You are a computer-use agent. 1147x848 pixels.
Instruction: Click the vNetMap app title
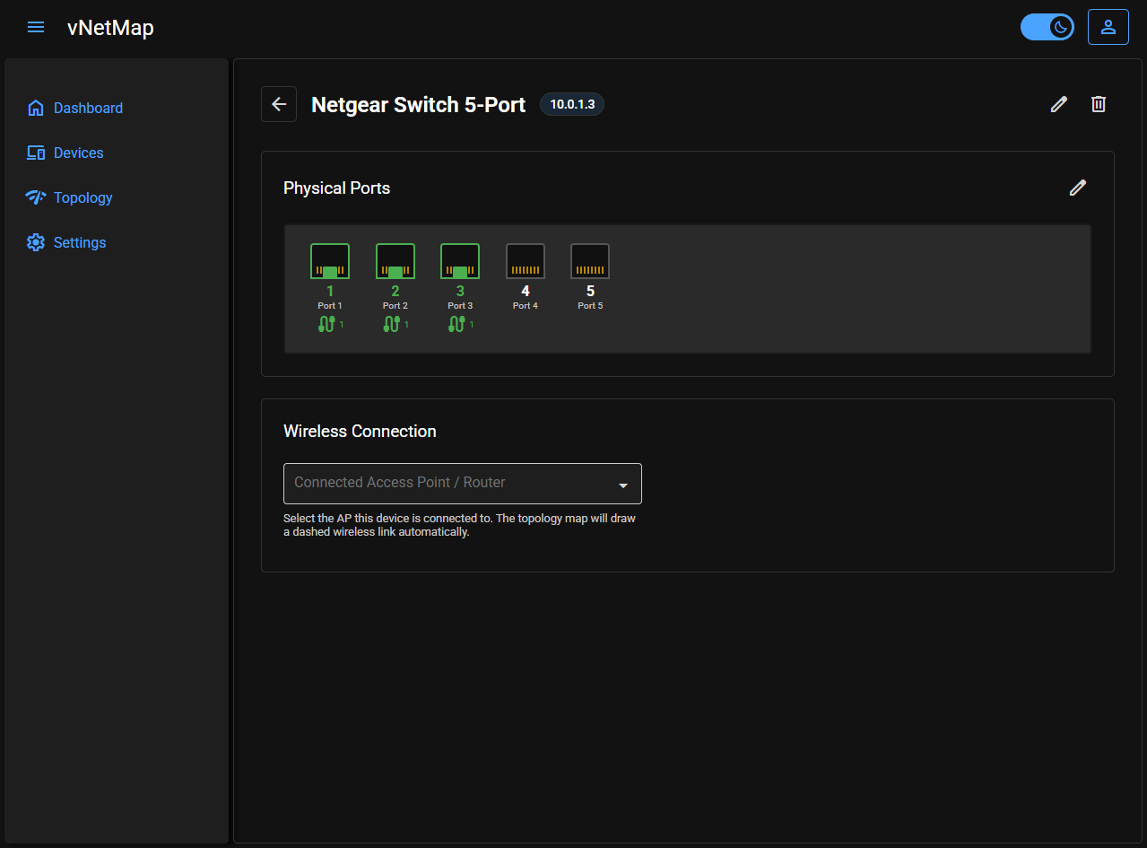pos(110,27)
